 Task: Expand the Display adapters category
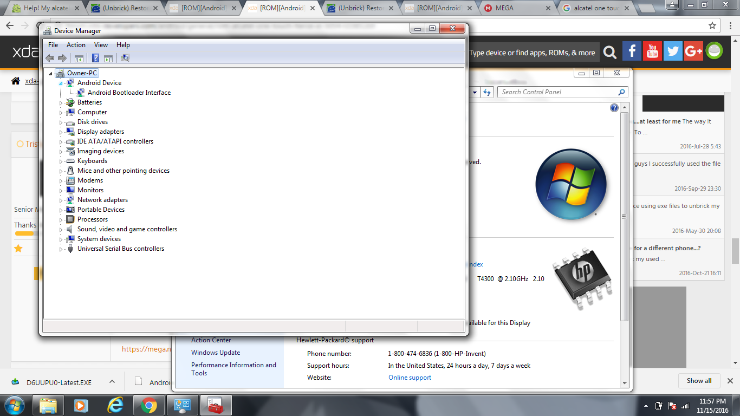pos(61,132)
